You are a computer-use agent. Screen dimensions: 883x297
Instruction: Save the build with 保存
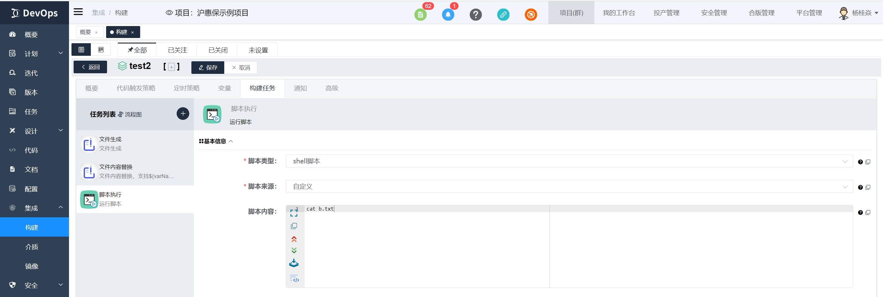208,67
